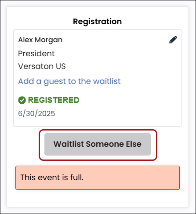This screenshot has width=196, height=214.
Task: Click the word Waitlist on the gray button
Action: [x=69, y=144]
